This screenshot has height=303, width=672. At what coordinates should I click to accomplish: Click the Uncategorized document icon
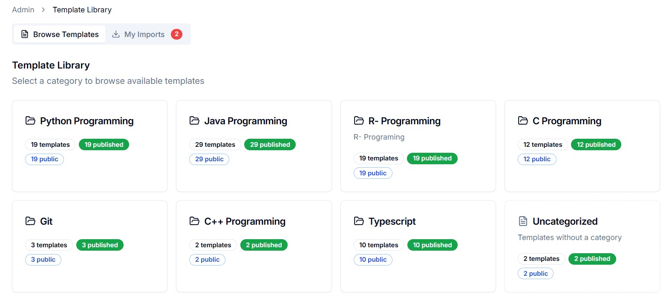523,221
